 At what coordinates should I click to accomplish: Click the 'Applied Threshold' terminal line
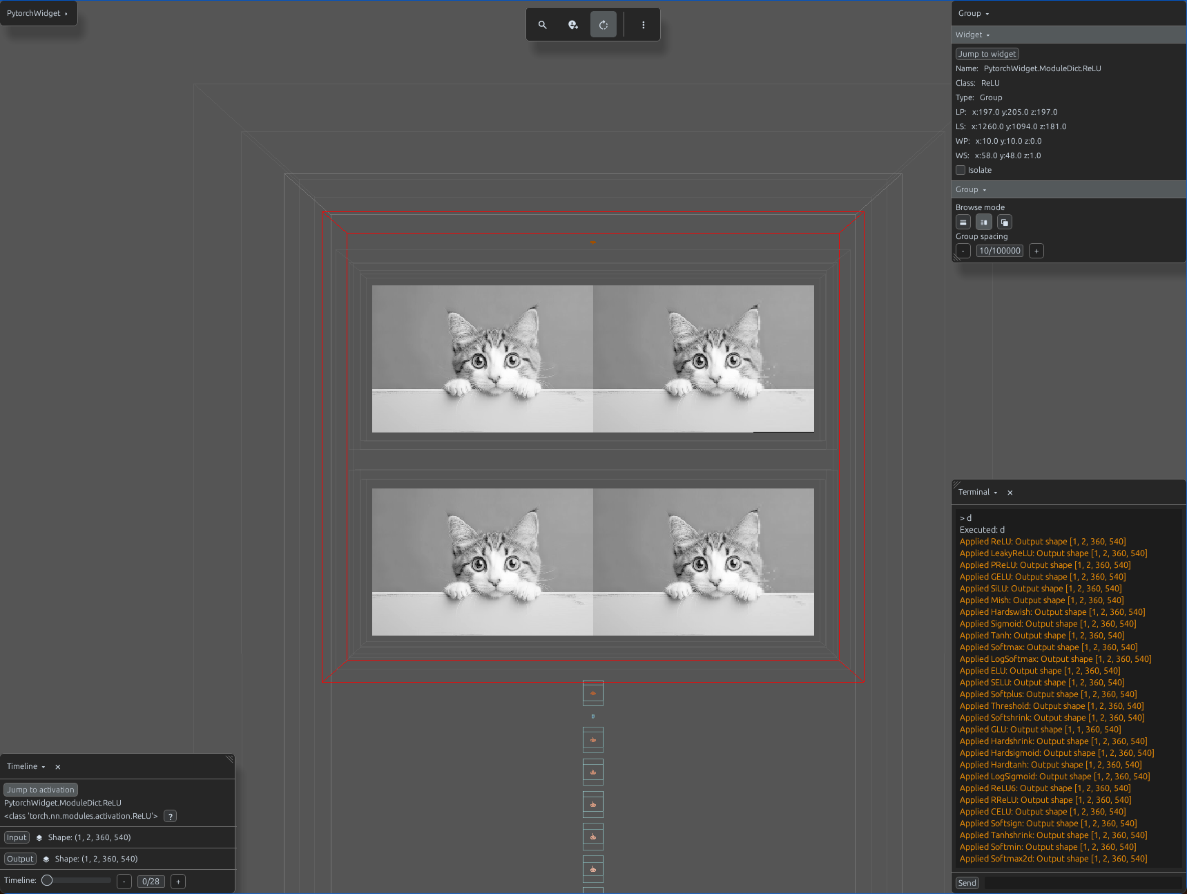tap(1052, 706)
